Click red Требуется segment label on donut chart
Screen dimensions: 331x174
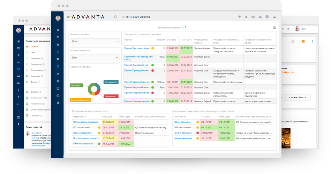click(111, 96)
